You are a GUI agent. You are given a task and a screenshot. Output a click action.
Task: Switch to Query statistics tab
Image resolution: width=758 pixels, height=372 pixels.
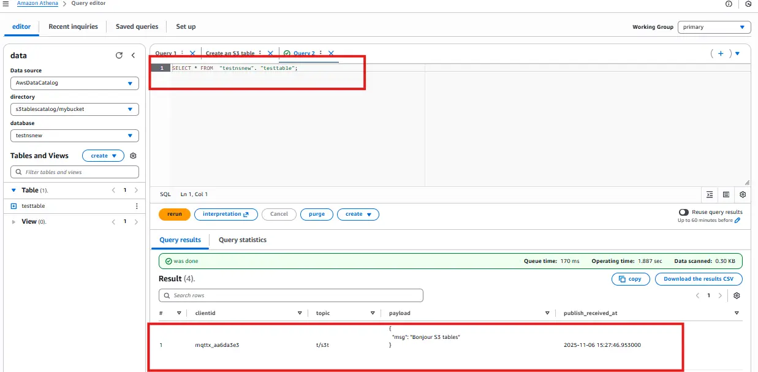click(x=242, y=240)
